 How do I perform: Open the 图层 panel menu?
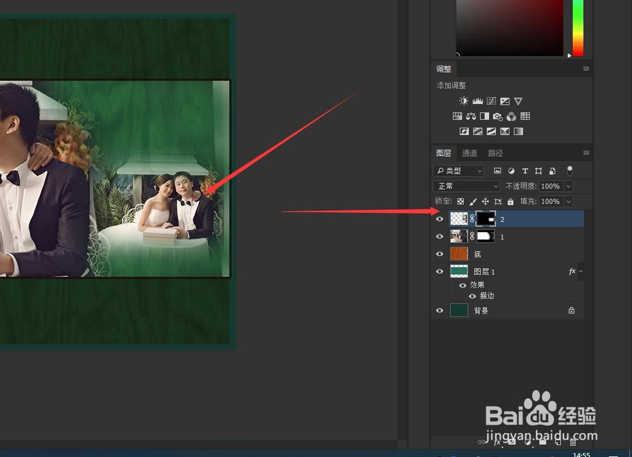(x=586, y=153)
